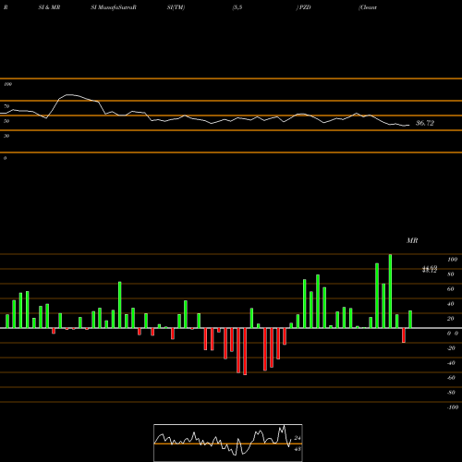The height and width of the screenshot is (462, 462).
Task: Click the MR axis label 40
Action: (x=451, y=304)
